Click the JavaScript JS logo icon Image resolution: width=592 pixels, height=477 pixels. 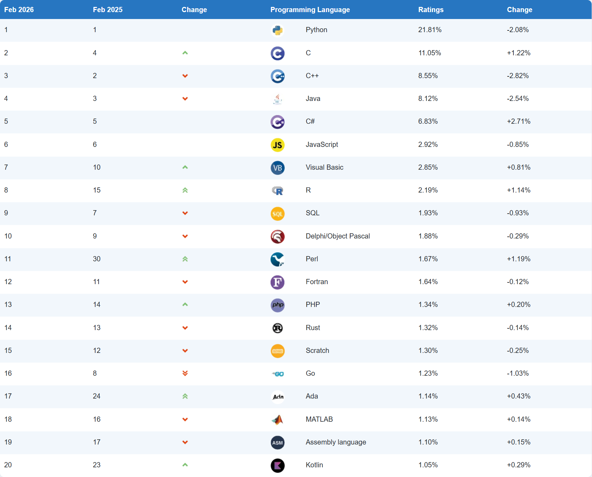(277, 145)
